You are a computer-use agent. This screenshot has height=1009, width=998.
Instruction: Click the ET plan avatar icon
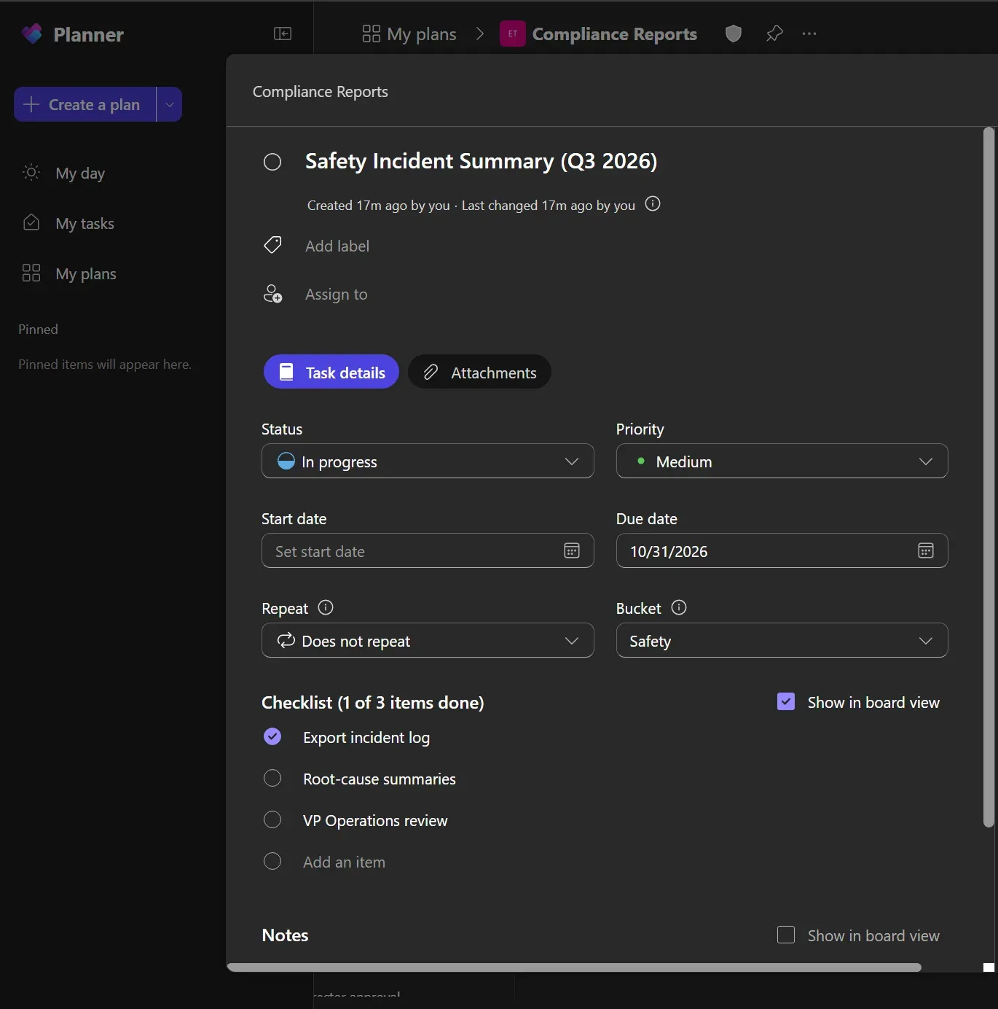pos(513,34)
